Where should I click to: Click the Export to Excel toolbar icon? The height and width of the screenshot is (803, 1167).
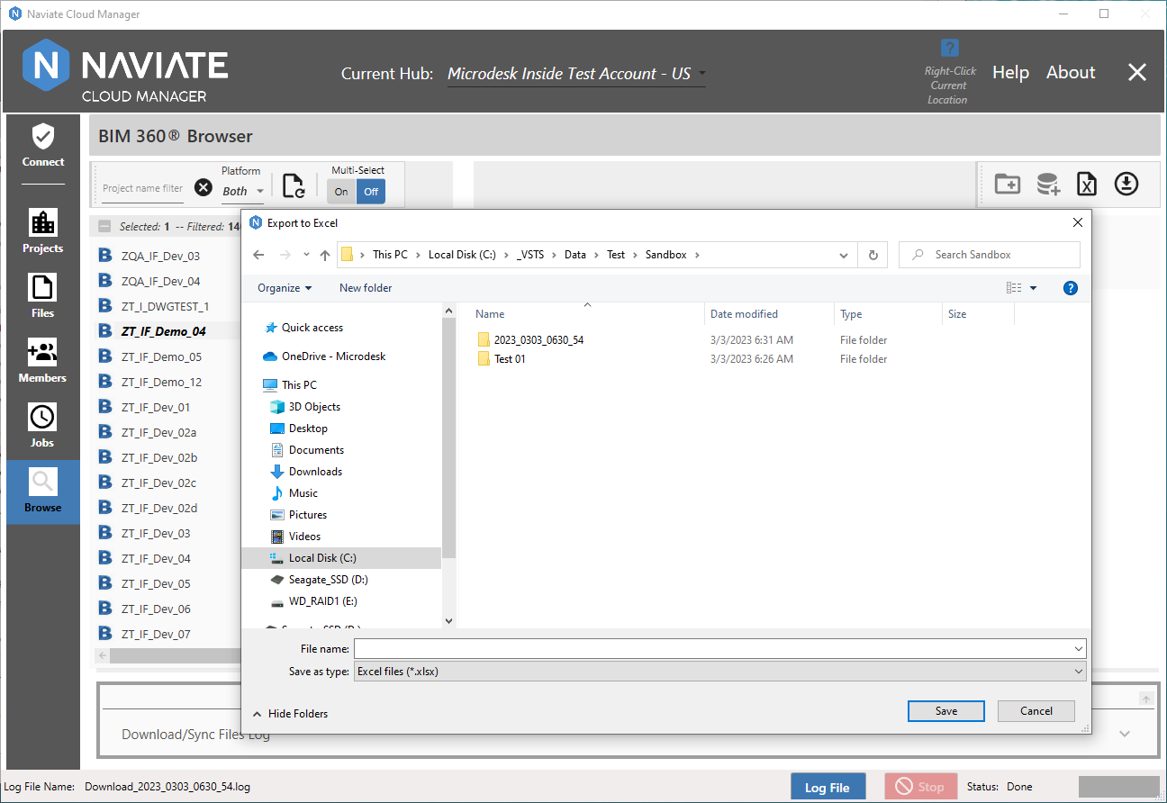[1087, 184]
